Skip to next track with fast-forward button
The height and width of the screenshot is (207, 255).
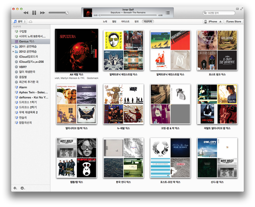tap(43, 13)
